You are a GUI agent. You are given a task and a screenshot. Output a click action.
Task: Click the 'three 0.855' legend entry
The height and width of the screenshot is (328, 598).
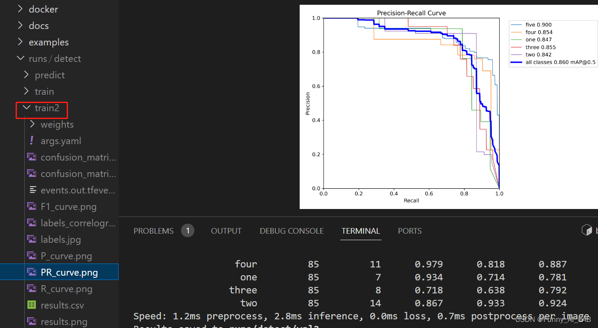[533, 47]
